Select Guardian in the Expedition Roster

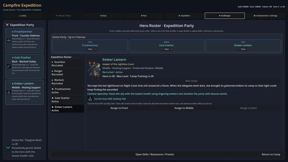point(67,64)
